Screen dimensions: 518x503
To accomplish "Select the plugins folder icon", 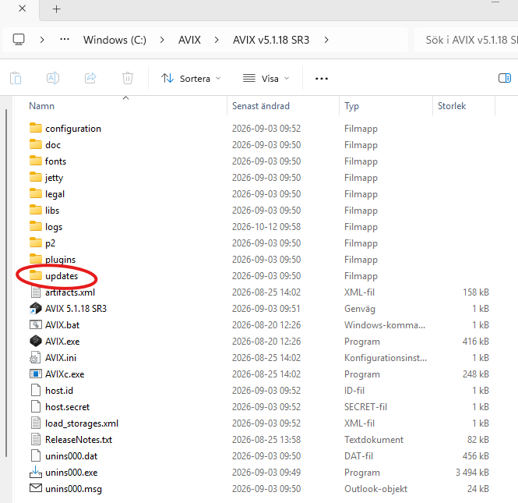I will pyautogui.click(x=36, y=259).
